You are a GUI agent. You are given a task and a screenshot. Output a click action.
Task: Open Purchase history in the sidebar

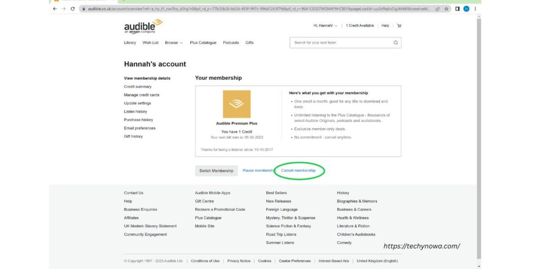138,120
